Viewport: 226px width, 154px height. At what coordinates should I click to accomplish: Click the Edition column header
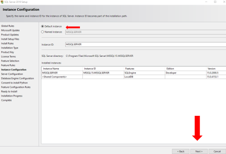click(x=186, y=68)
